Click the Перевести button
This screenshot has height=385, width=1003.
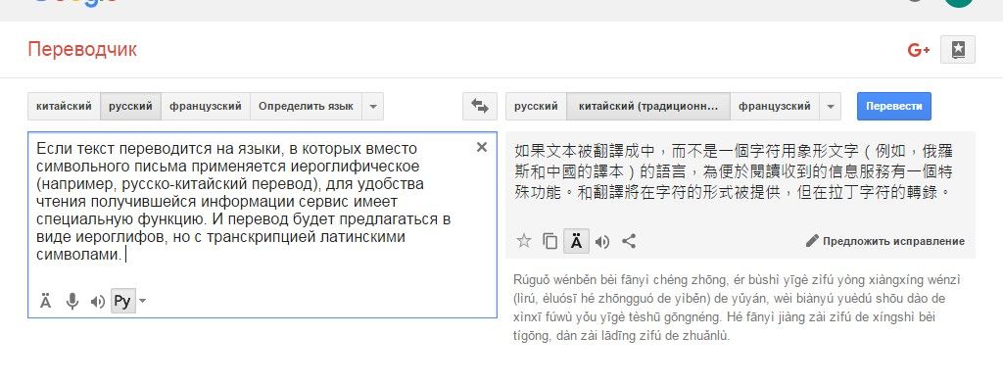(x=893, y=106)
